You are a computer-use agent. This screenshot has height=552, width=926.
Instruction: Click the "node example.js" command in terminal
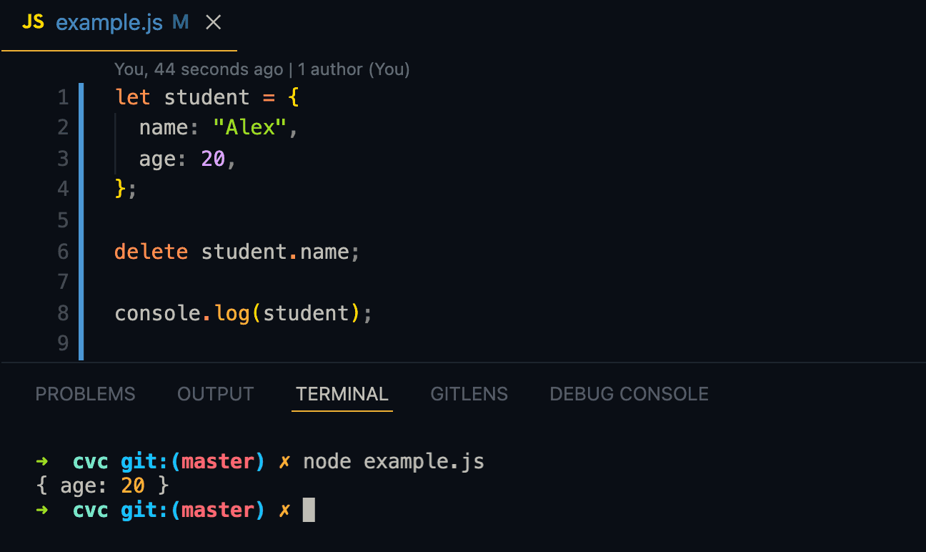pyautogui.click(x=394, y=462)
